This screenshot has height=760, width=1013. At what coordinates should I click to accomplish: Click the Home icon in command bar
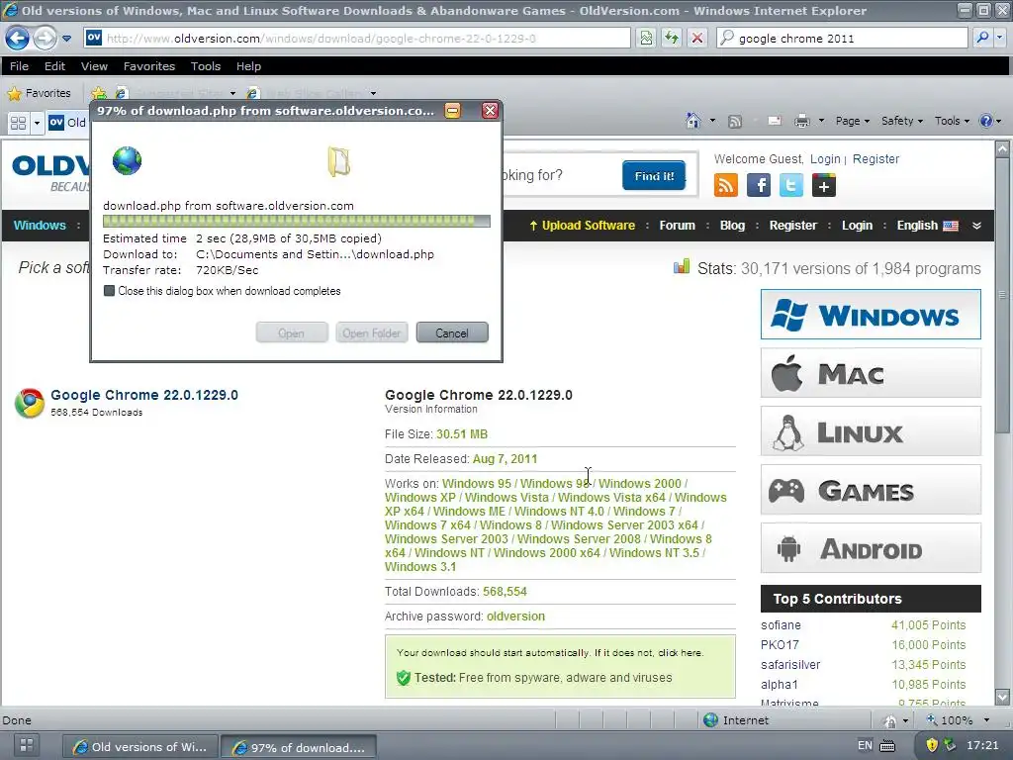coord(693,121)
